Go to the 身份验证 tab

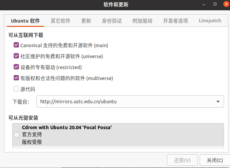(x=112, y=21)
